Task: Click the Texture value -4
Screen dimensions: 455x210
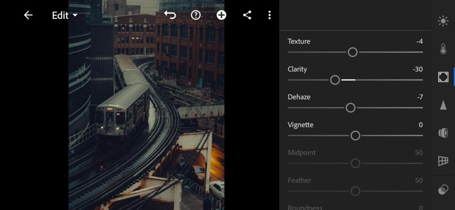Action: [419, 41]
